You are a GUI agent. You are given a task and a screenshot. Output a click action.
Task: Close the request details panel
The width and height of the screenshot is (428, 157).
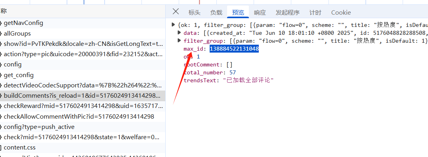pyautogui.click(x=176, y=11)
